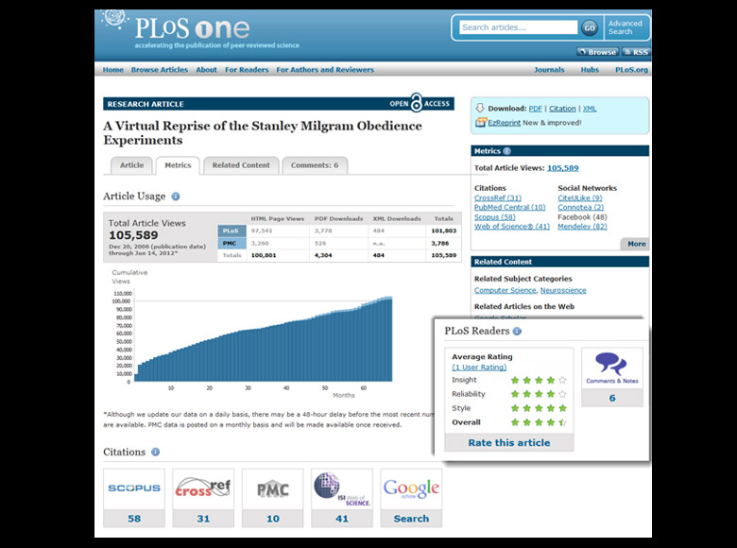Viewport: 737px width, 548px height.
Task: Click the info icon beside Article Usage
Action: coord(176,197)
